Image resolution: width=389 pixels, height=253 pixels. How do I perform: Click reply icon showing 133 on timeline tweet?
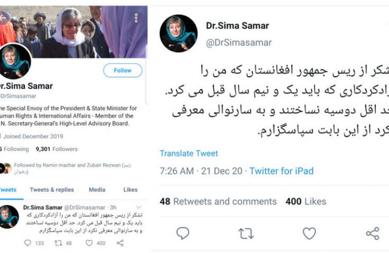point(27,243)
